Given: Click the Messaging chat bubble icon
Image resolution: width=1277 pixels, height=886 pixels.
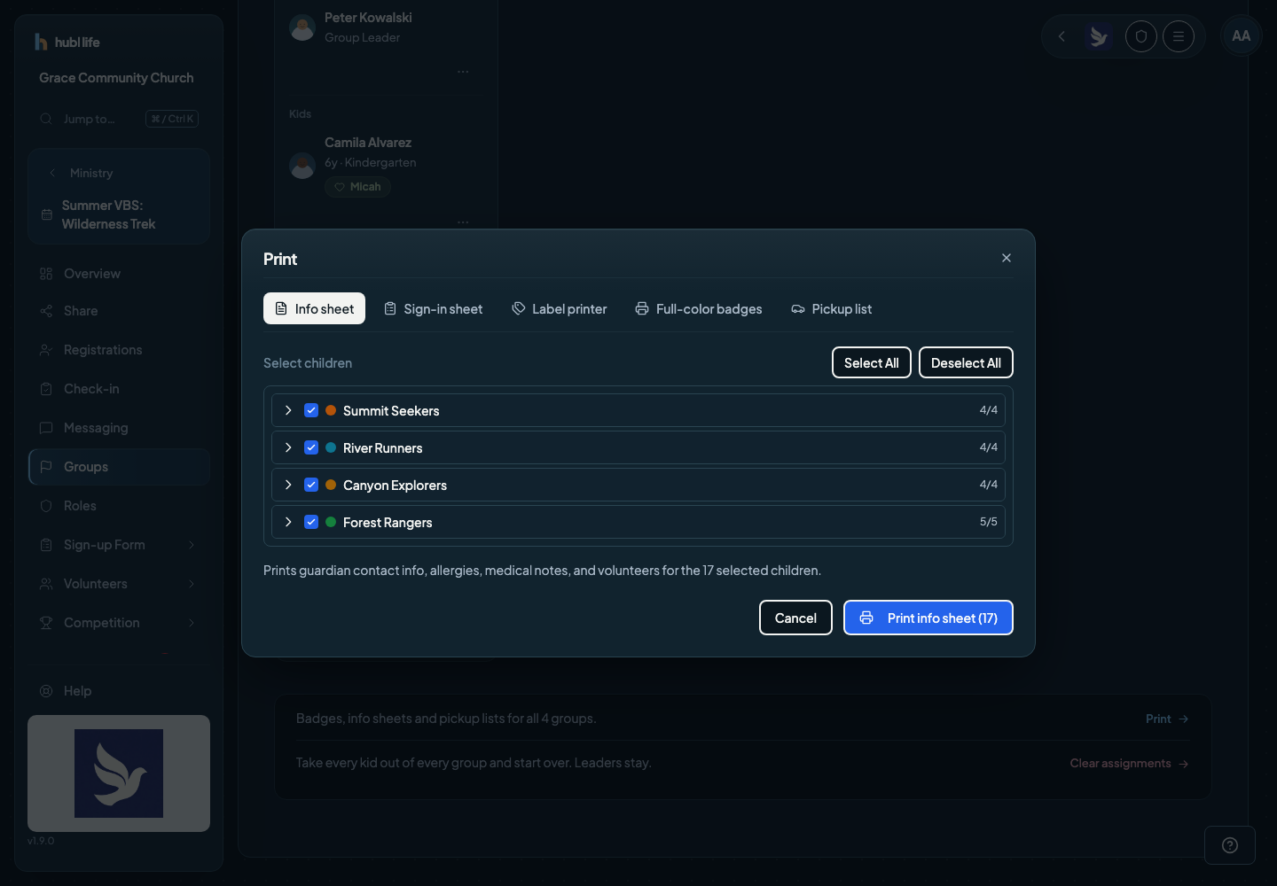Looking at the screenshot, I should coord(46,428).
